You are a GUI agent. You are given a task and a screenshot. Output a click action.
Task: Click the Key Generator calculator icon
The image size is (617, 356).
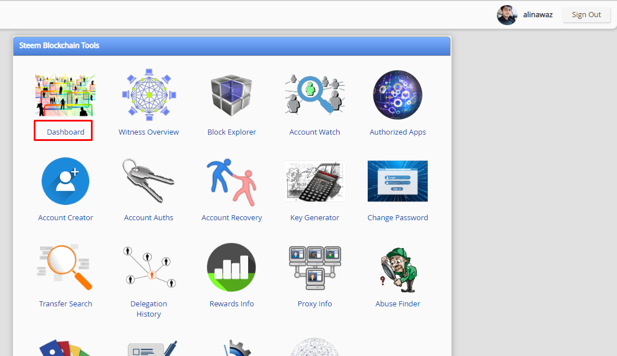[315, 181]
